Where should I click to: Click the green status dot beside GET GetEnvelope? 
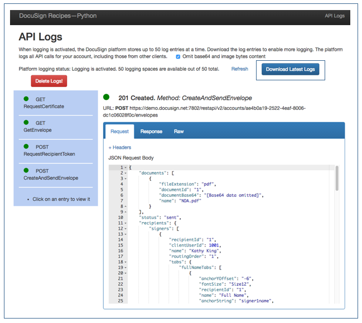click(x=26, y=122)
